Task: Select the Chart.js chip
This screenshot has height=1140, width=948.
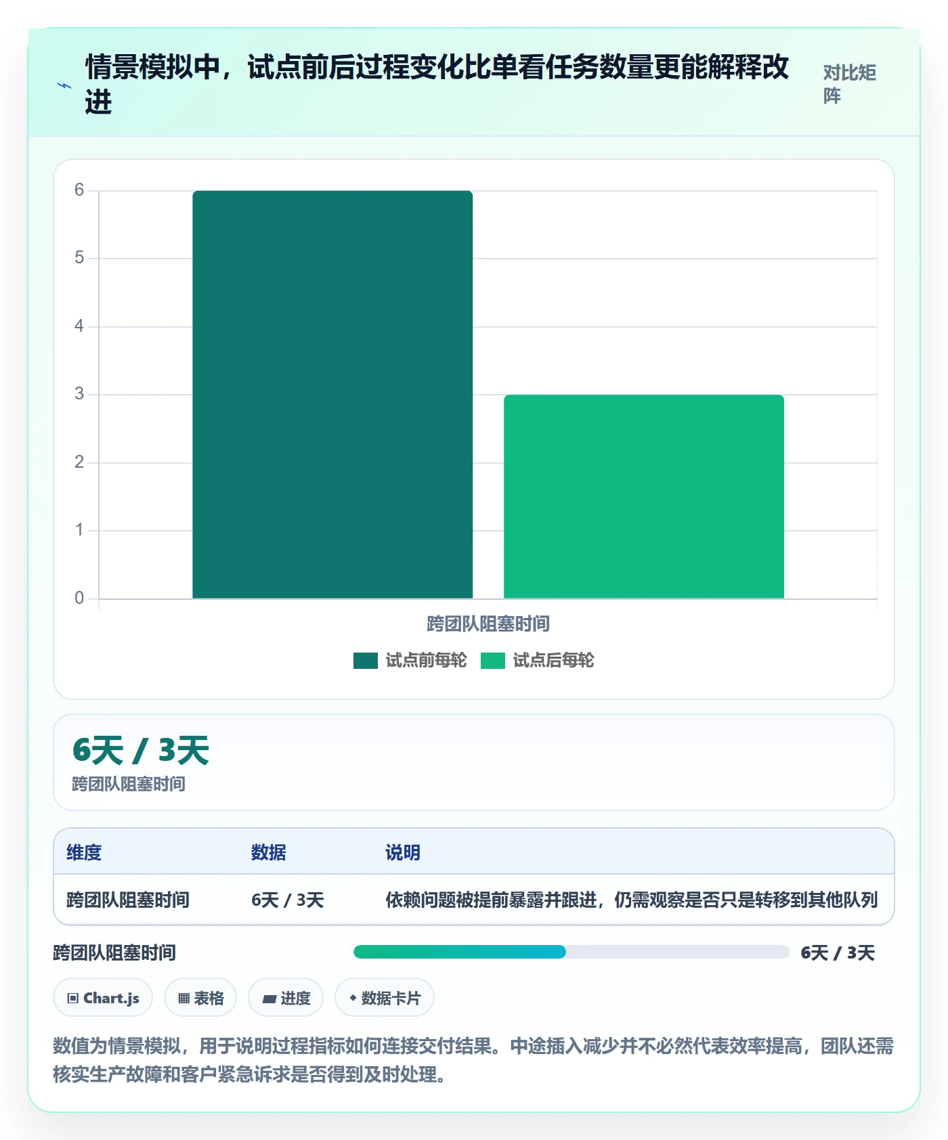Action: coord(103,998)
